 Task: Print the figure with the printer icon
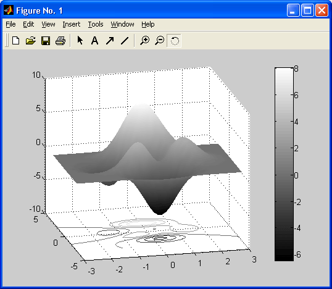[x=60, y=41]
